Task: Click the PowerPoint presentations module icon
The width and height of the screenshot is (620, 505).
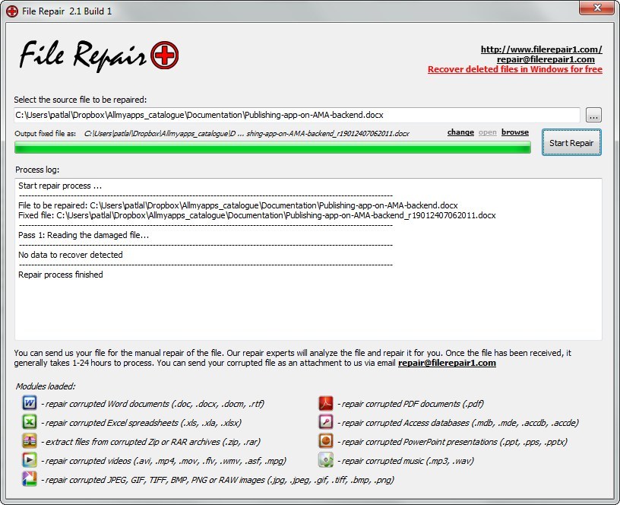Action: pyautogui.click(x=325, y=441)
